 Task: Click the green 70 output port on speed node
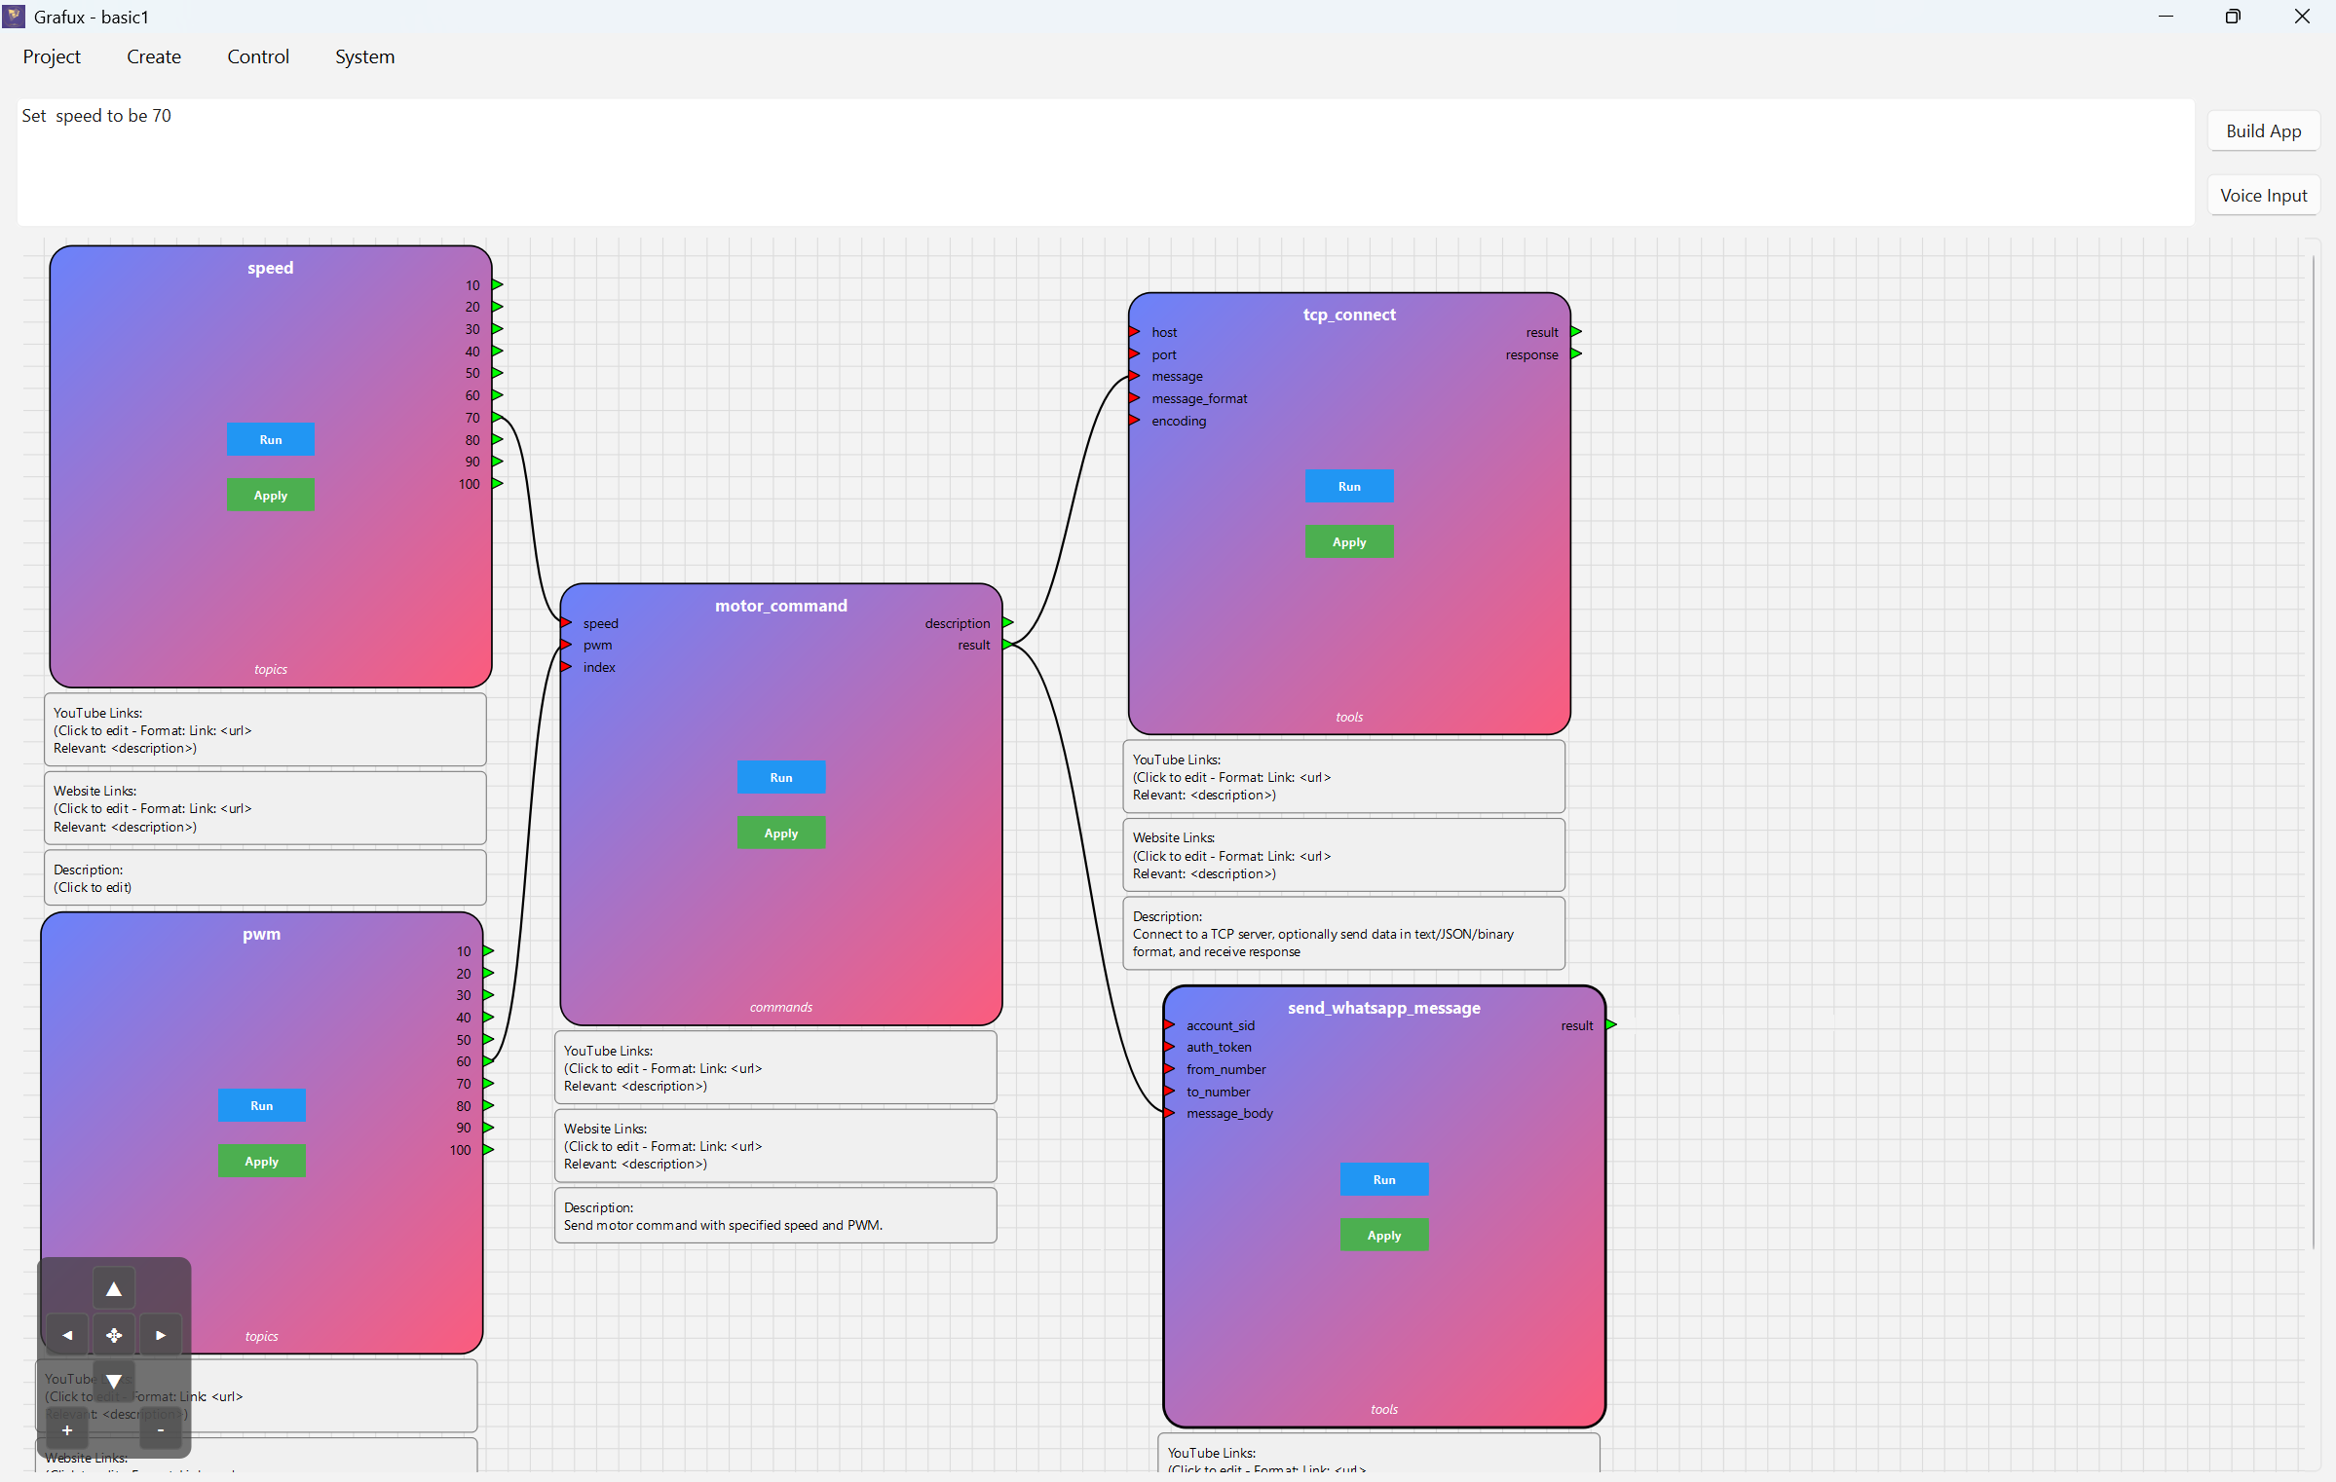click(497, 417)
